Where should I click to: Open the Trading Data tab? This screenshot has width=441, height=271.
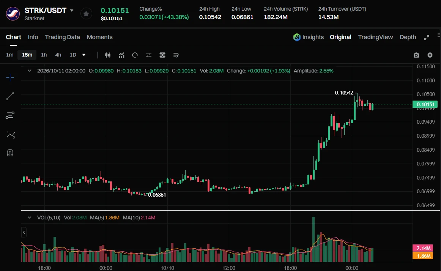point(63,37)
